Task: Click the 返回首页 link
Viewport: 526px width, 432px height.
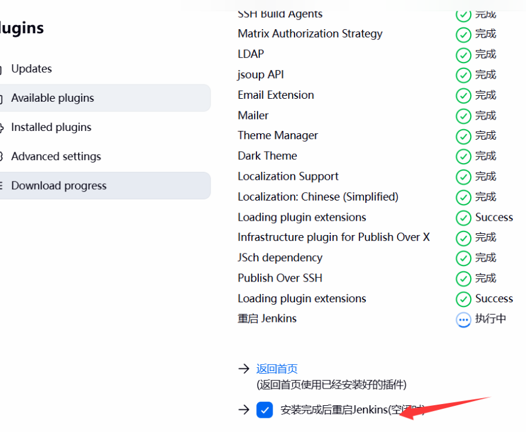Action: click(x=277, y=368)
